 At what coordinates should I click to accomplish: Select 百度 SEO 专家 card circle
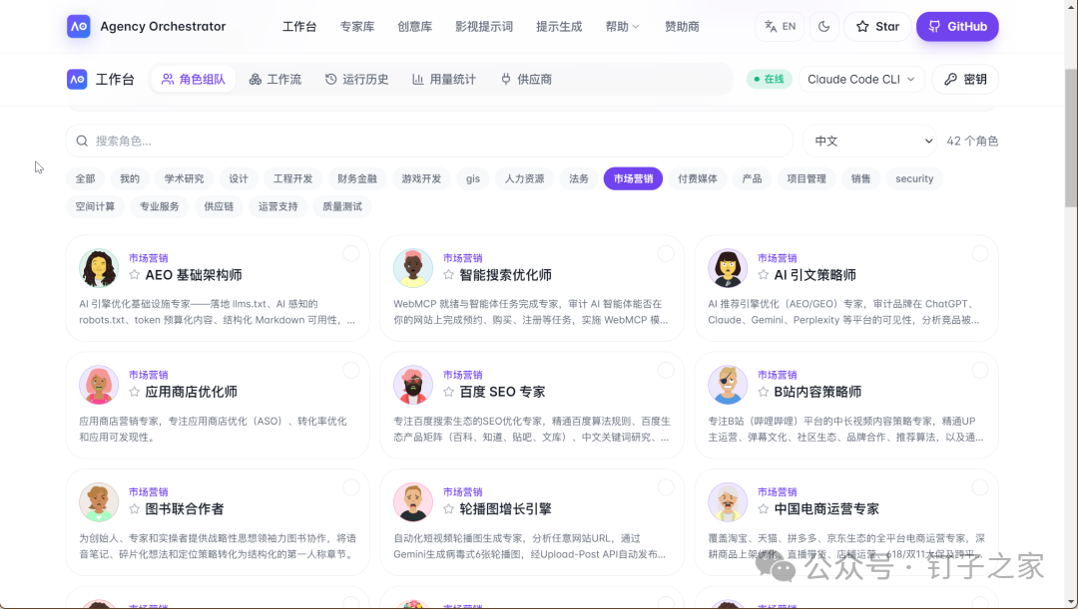(666, 370)
